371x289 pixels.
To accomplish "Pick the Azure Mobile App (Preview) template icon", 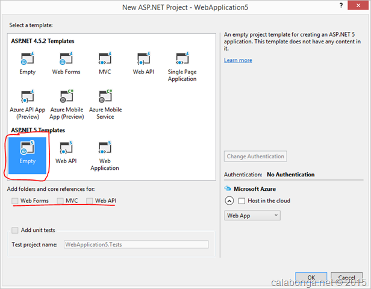I will coord(66,96).
